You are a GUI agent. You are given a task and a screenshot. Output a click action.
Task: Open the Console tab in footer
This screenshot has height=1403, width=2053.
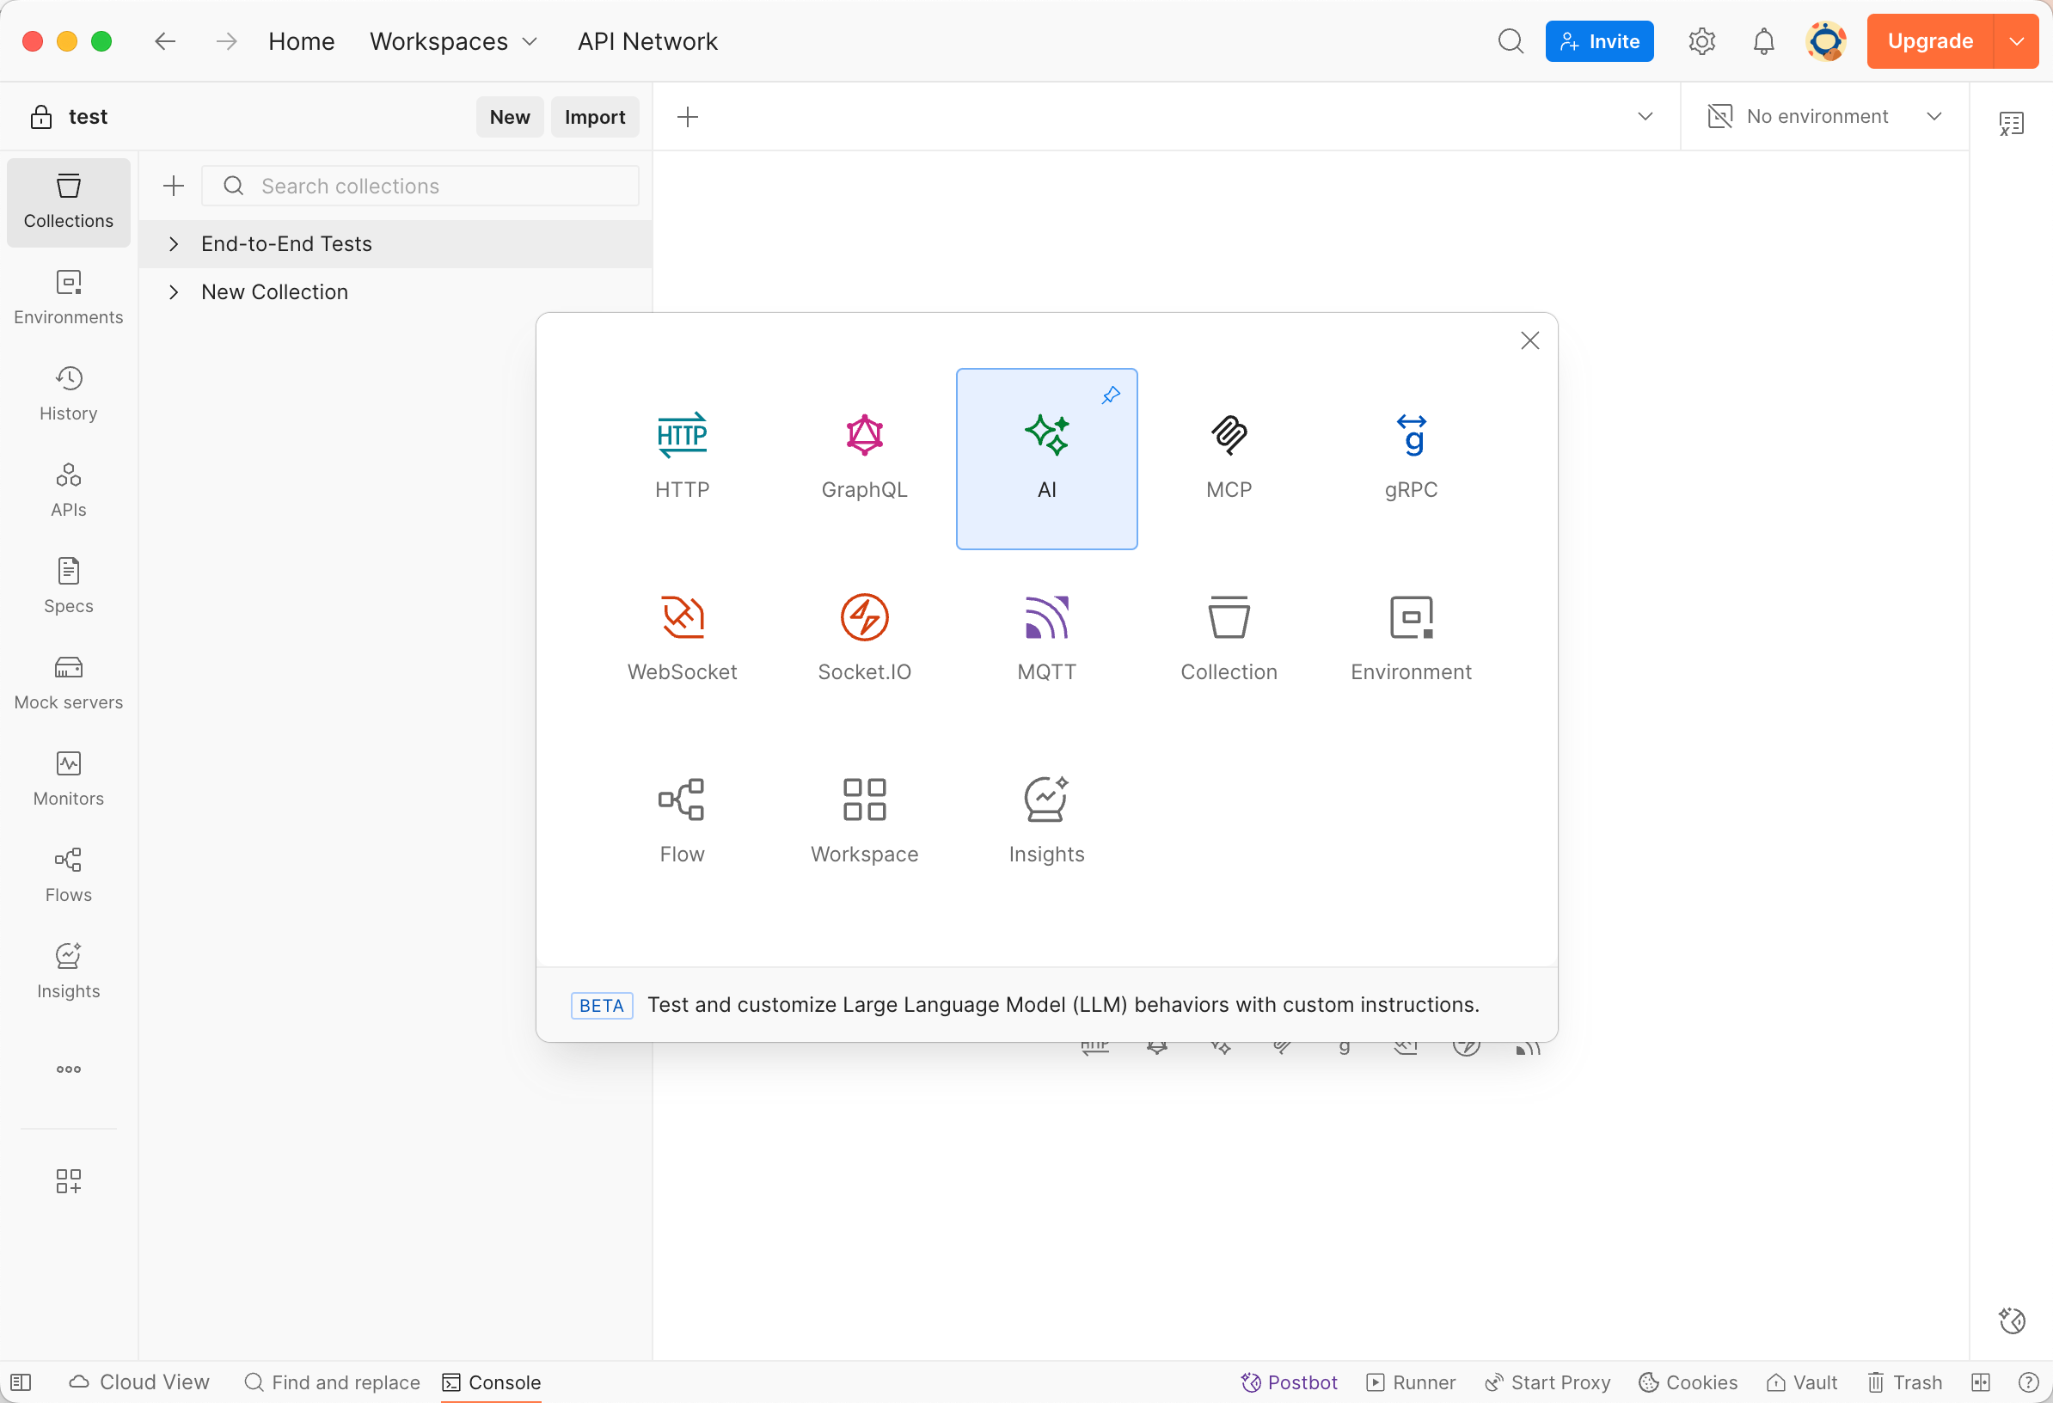491,1382
